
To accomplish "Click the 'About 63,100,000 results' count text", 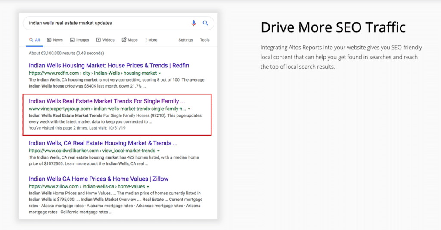I will 66,53.
